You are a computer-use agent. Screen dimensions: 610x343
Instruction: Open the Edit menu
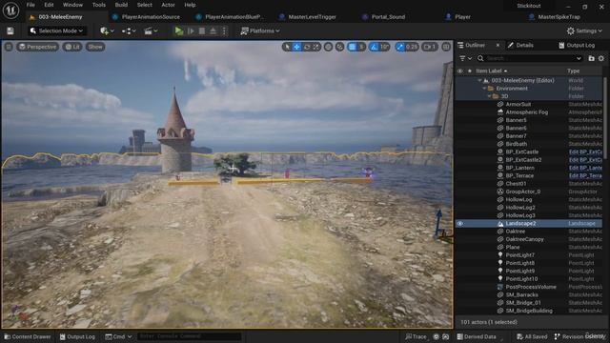(x=49, y=5)
